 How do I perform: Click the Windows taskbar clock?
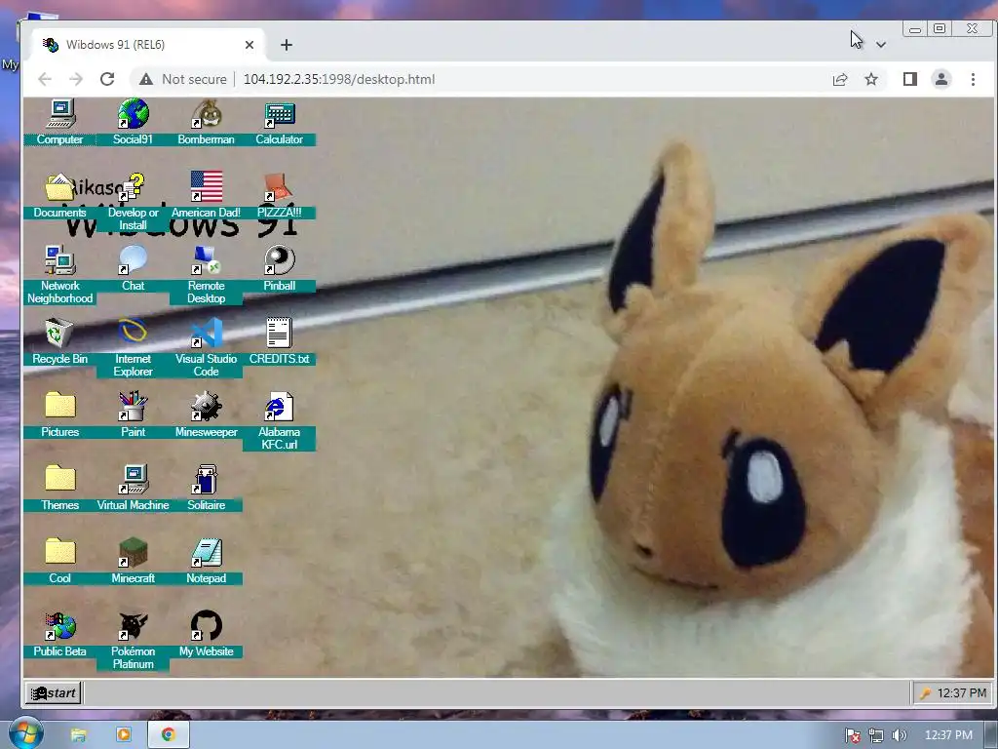tap(948, 735)
